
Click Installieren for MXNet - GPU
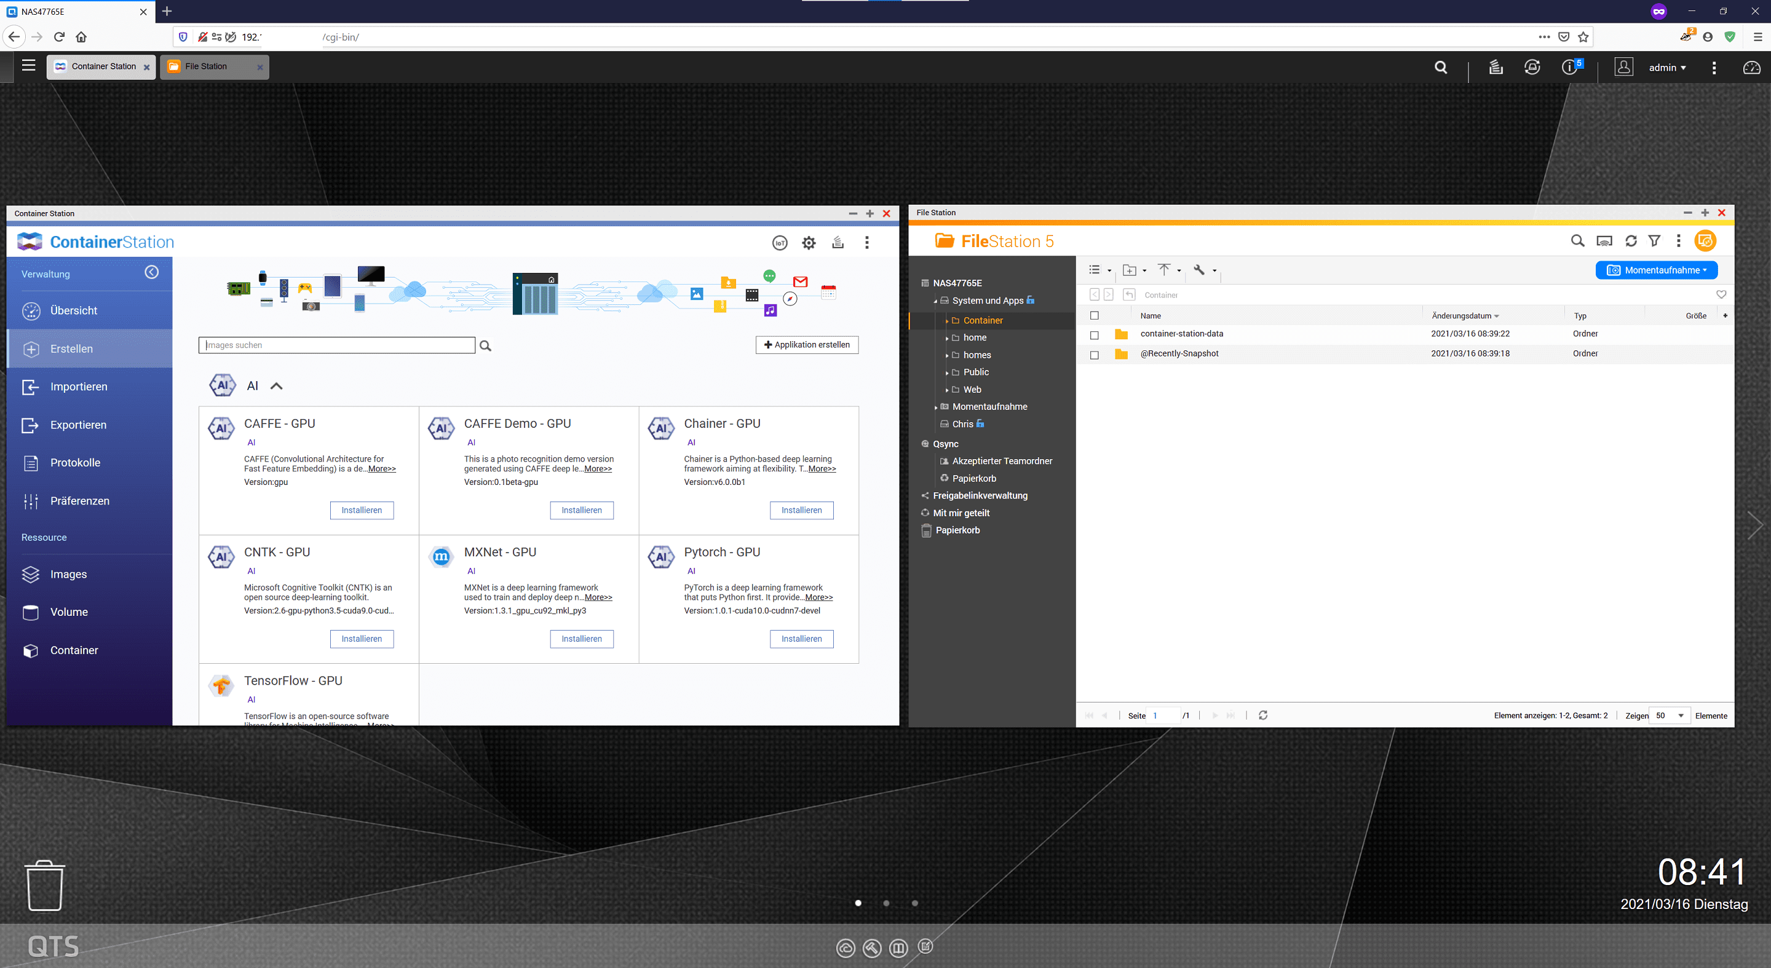pos(582,639)
